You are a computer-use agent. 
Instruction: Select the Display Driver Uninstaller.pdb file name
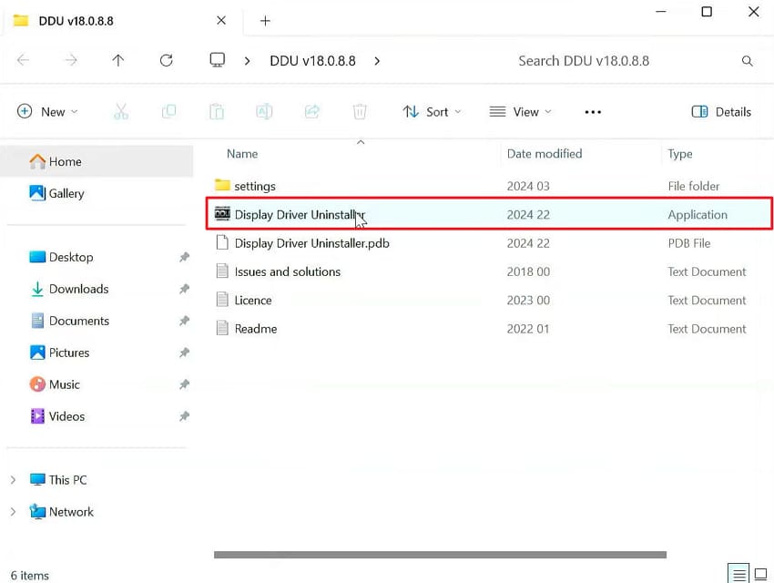(312, 243)
